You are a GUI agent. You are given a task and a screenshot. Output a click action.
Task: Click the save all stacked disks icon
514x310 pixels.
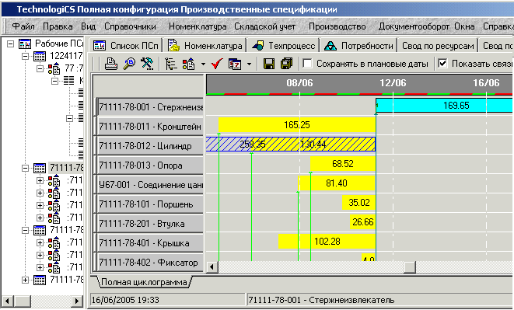286,64
